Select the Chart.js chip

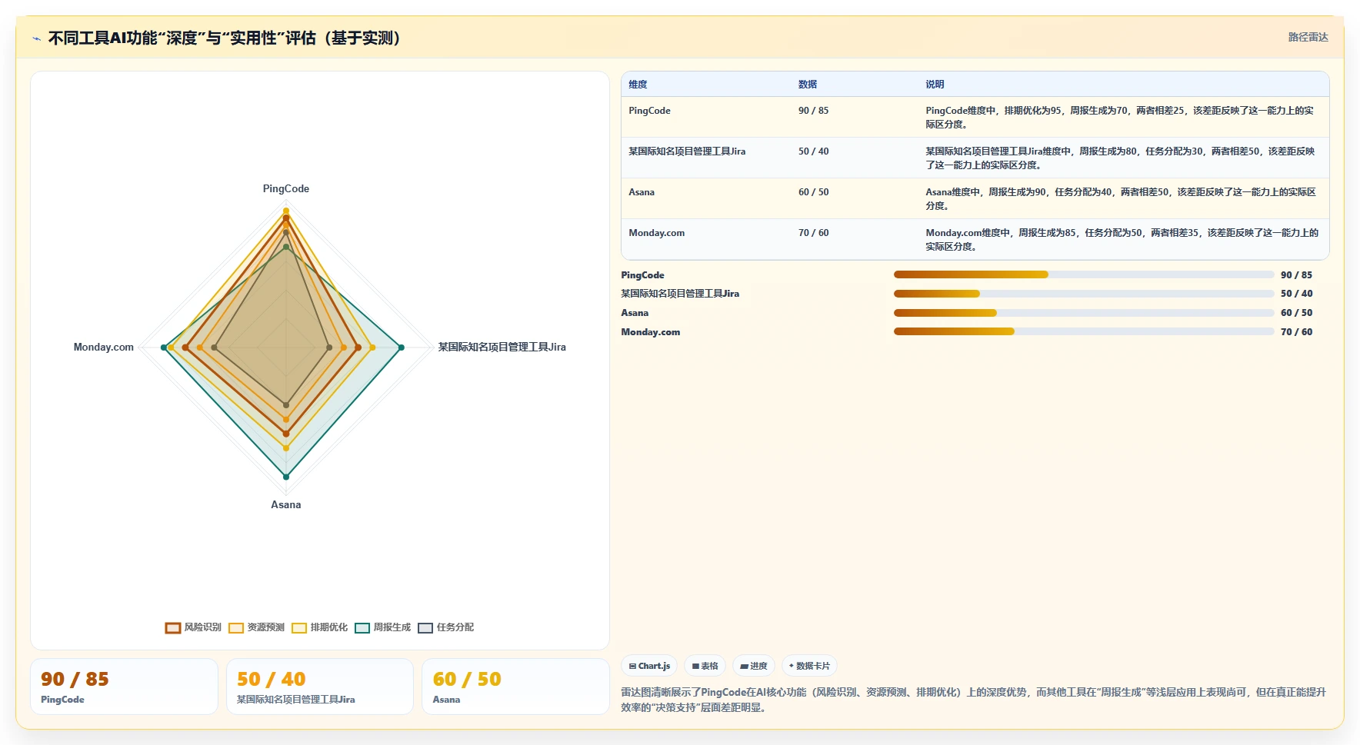649,666
